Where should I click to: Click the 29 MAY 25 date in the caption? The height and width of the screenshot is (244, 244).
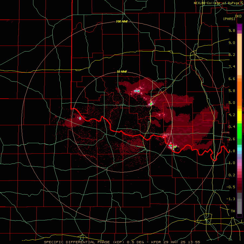click(175, 242)
